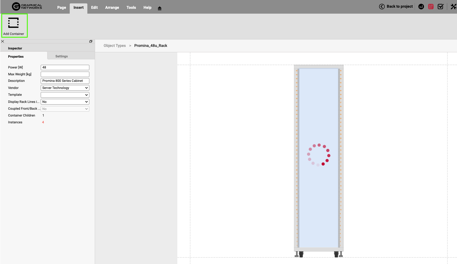Click the red list view icon

coord(431,7)
